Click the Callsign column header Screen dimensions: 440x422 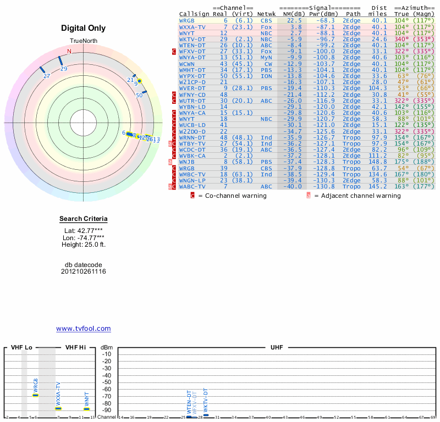(195, 14)
